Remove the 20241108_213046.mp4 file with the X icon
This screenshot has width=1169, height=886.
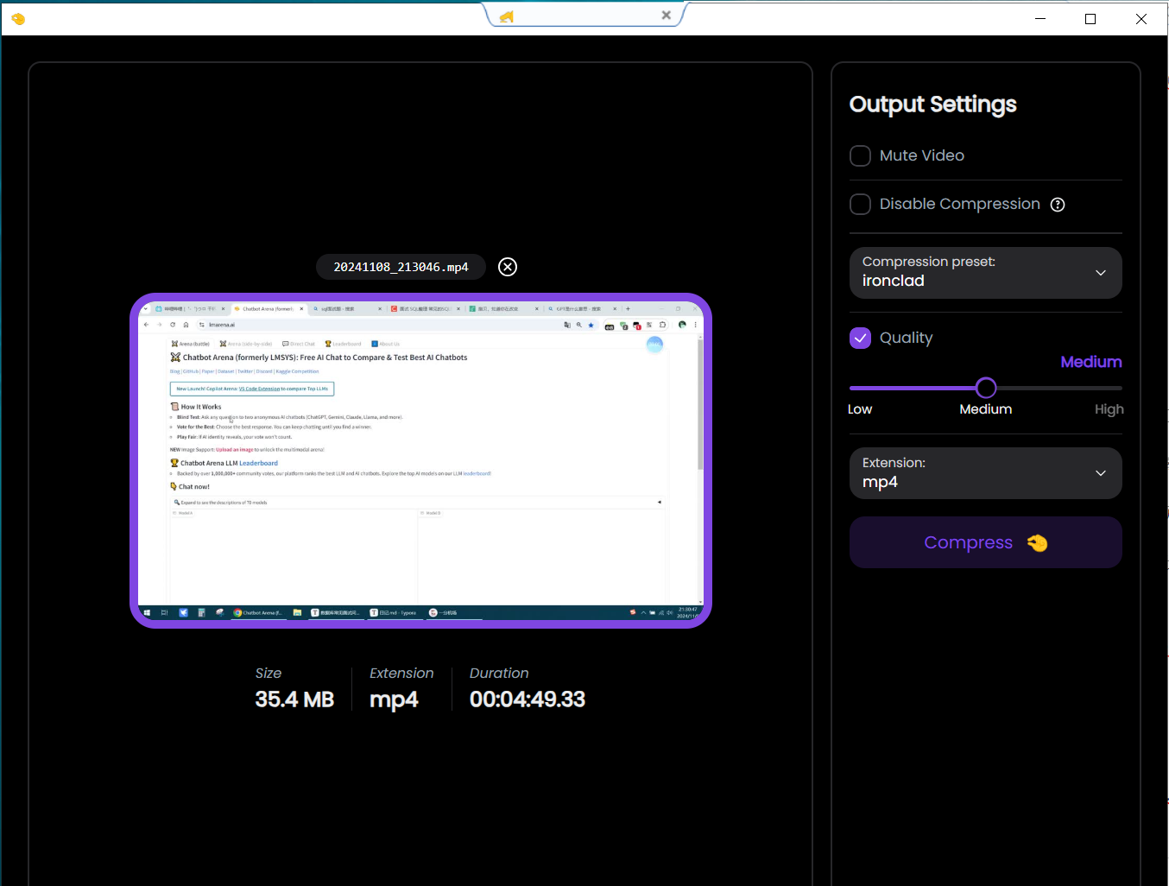[x=508, y=267]
